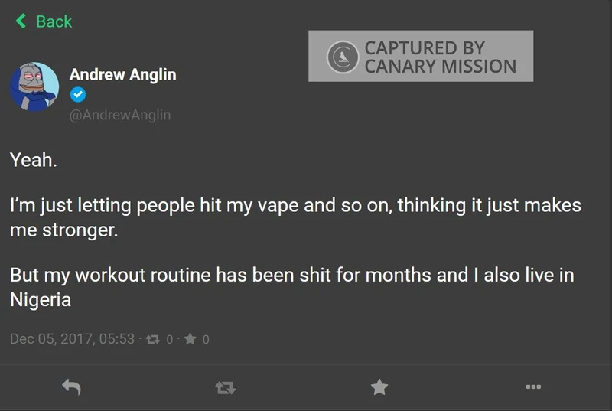Click the paragraph about hitting my vape
The image size is (612, 411).
tap(295, 217)
